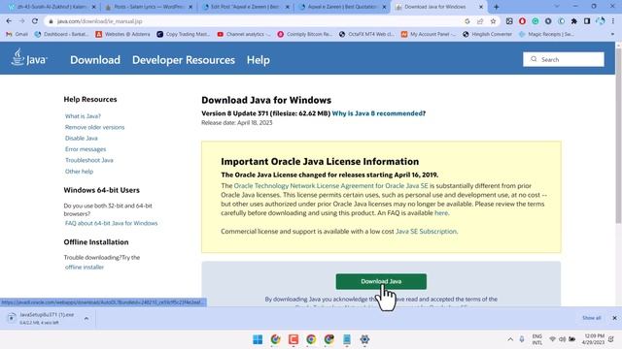Open the 'Java SE Subscription' link
The image size is (622, 349).
click(x=426, y=231)
